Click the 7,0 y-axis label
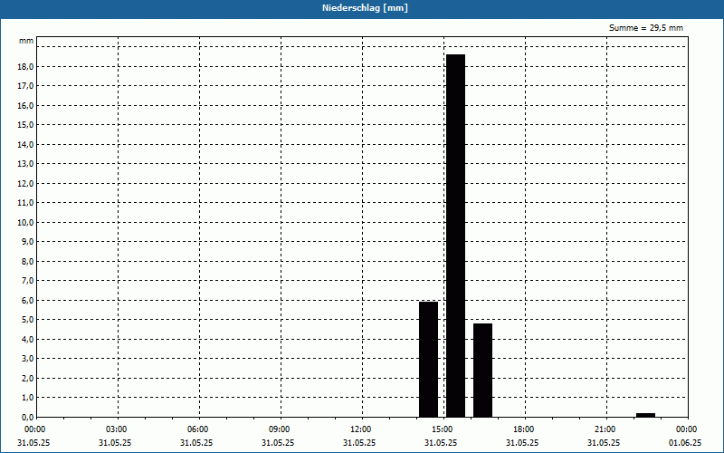 [27, 281]
